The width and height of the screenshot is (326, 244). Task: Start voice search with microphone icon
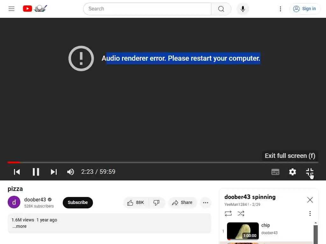(x=243, y=9)
